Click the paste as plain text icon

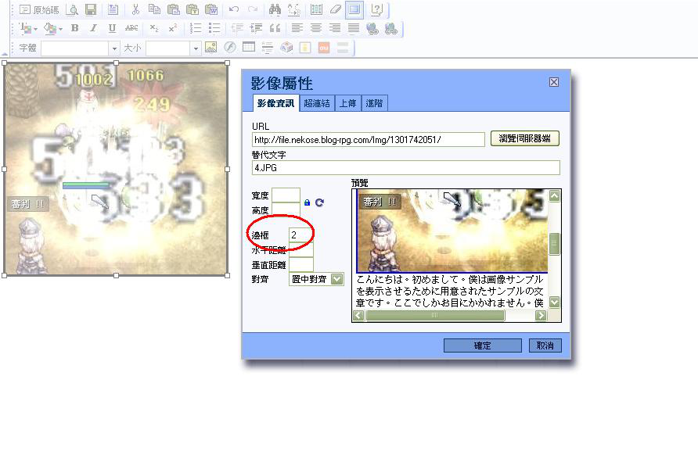click(192, 9)
